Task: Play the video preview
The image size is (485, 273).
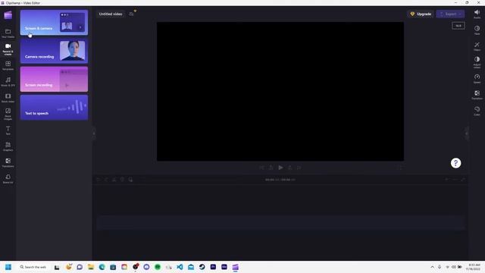Action: (280, 168)
